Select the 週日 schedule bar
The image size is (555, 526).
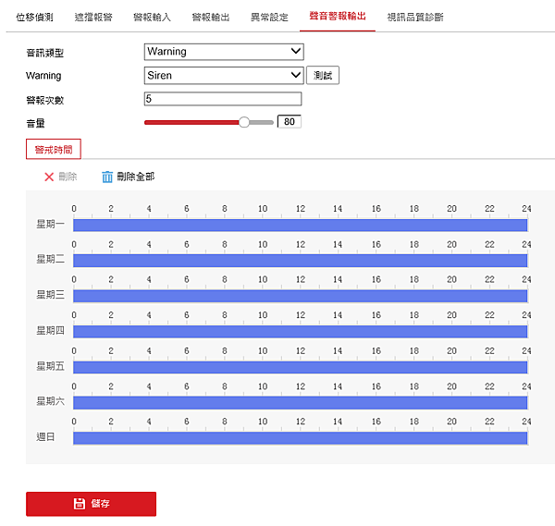pos(300,438)
